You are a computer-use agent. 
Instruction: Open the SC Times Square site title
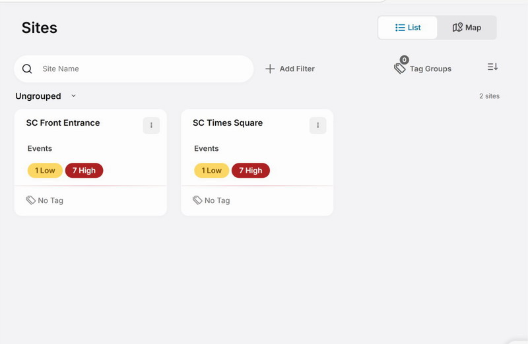[228, 123]
